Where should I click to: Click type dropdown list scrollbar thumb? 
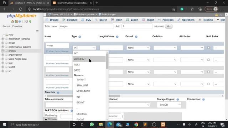pos(107,61)
